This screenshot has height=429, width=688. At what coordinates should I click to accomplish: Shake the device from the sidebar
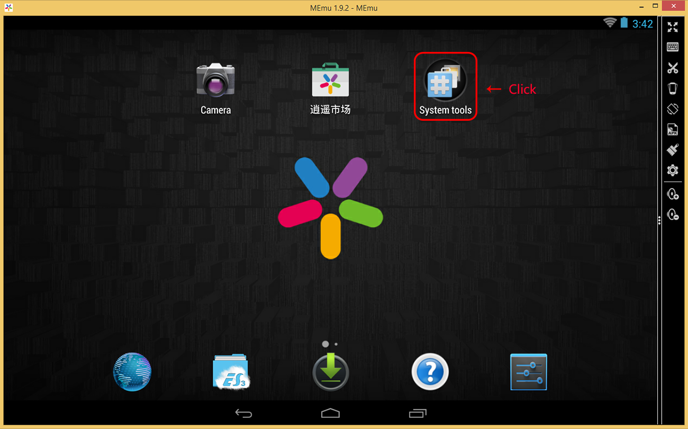[672, 88]
